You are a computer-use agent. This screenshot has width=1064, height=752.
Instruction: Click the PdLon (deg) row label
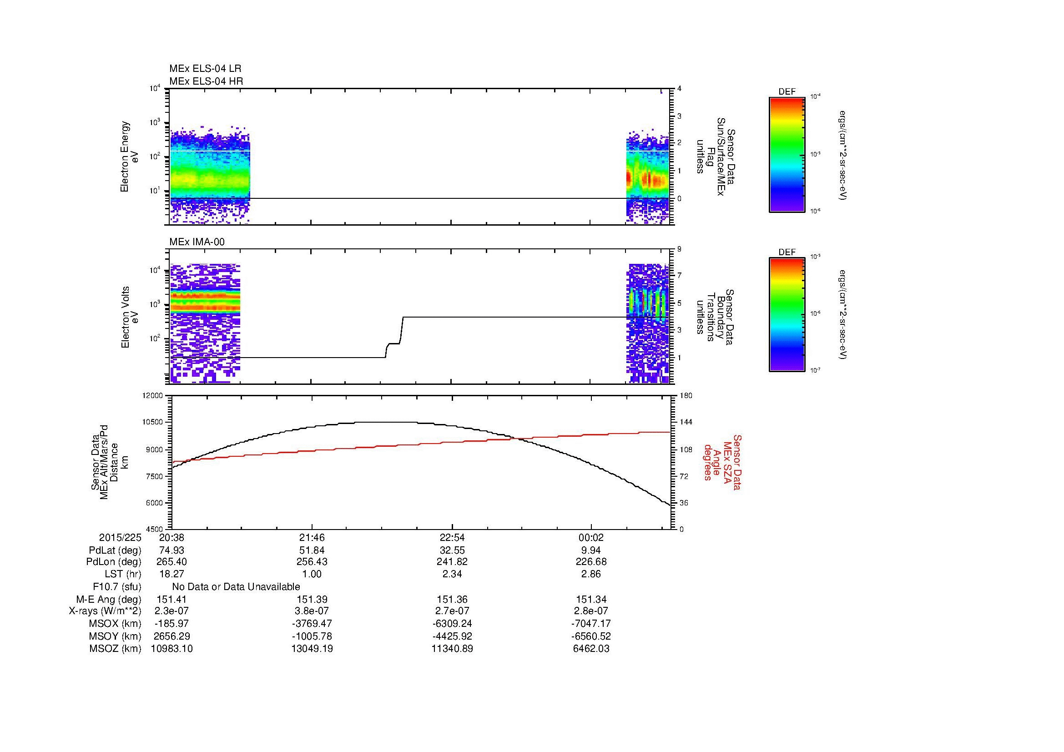(114, 562)
